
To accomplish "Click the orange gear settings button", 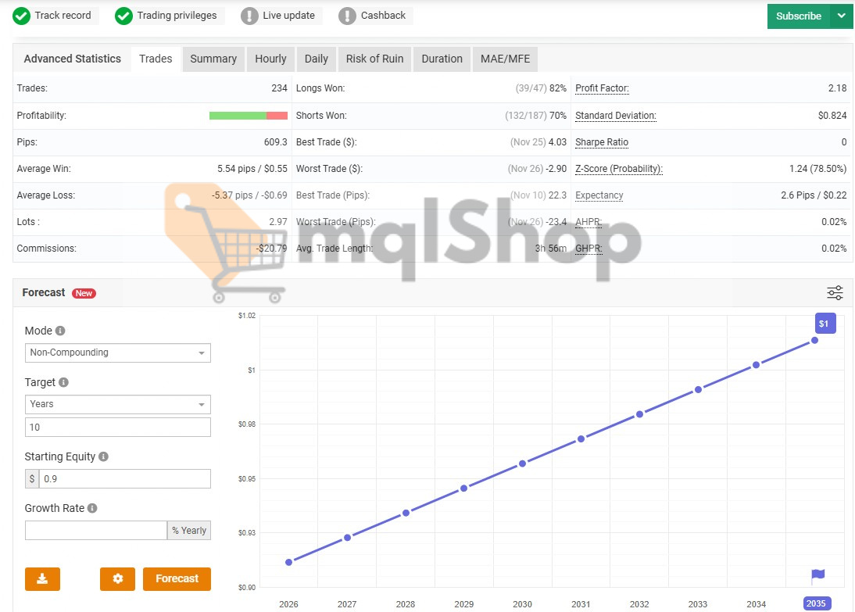I will (117, 579).
